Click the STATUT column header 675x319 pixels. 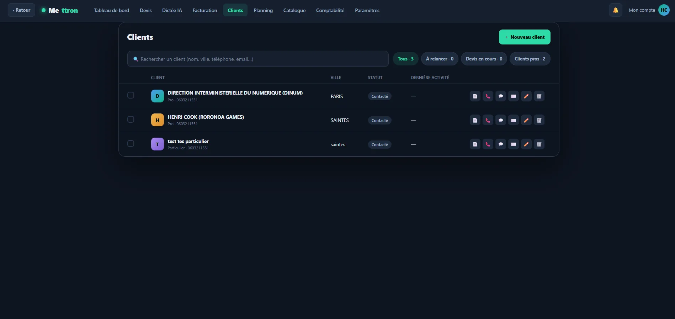coord(375,78)
